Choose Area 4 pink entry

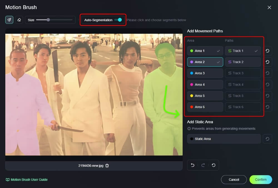pos(205,84)
